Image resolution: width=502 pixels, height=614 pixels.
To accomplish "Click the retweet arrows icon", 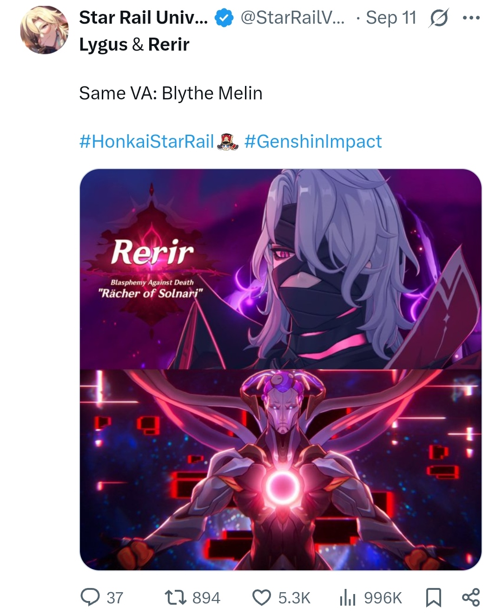I will click(176, 597).
